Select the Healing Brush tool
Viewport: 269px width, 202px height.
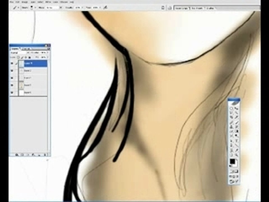(x=231, y=123)
